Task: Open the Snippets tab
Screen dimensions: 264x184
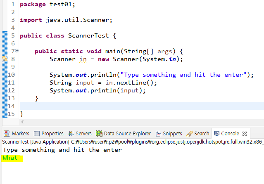Action: pos(169,134)
